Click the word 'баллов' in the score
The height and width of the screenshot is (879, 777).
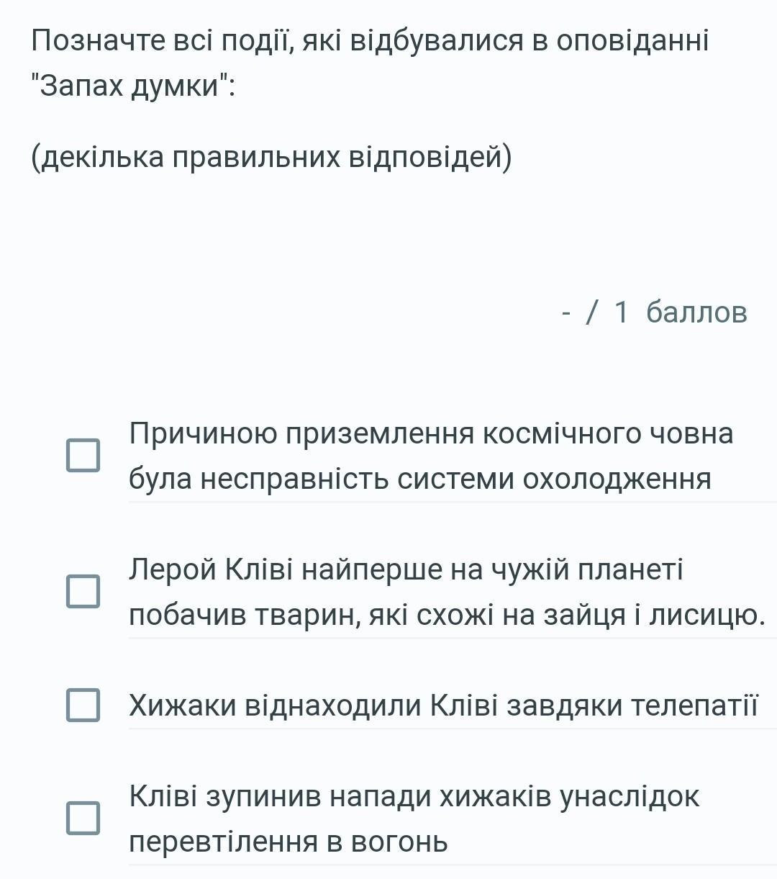click(696, 312)
